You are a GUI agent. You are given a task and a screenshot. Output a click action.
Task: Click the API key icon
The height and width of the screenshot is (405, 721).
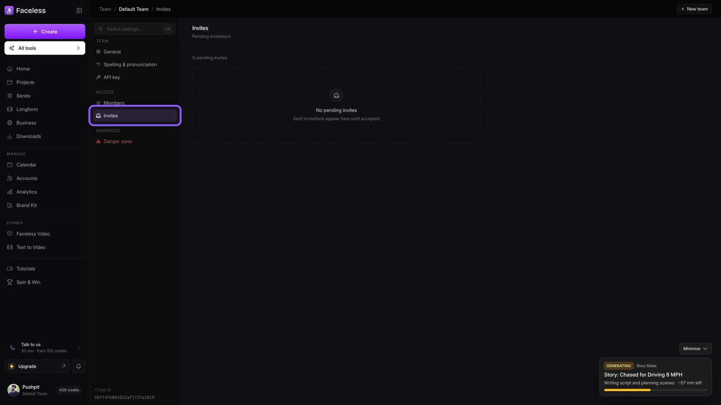pyautogui.click(x=98, y=77)
